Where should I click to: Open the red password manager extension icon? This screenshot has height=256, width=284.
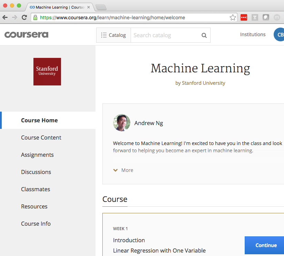coord(244,17)
